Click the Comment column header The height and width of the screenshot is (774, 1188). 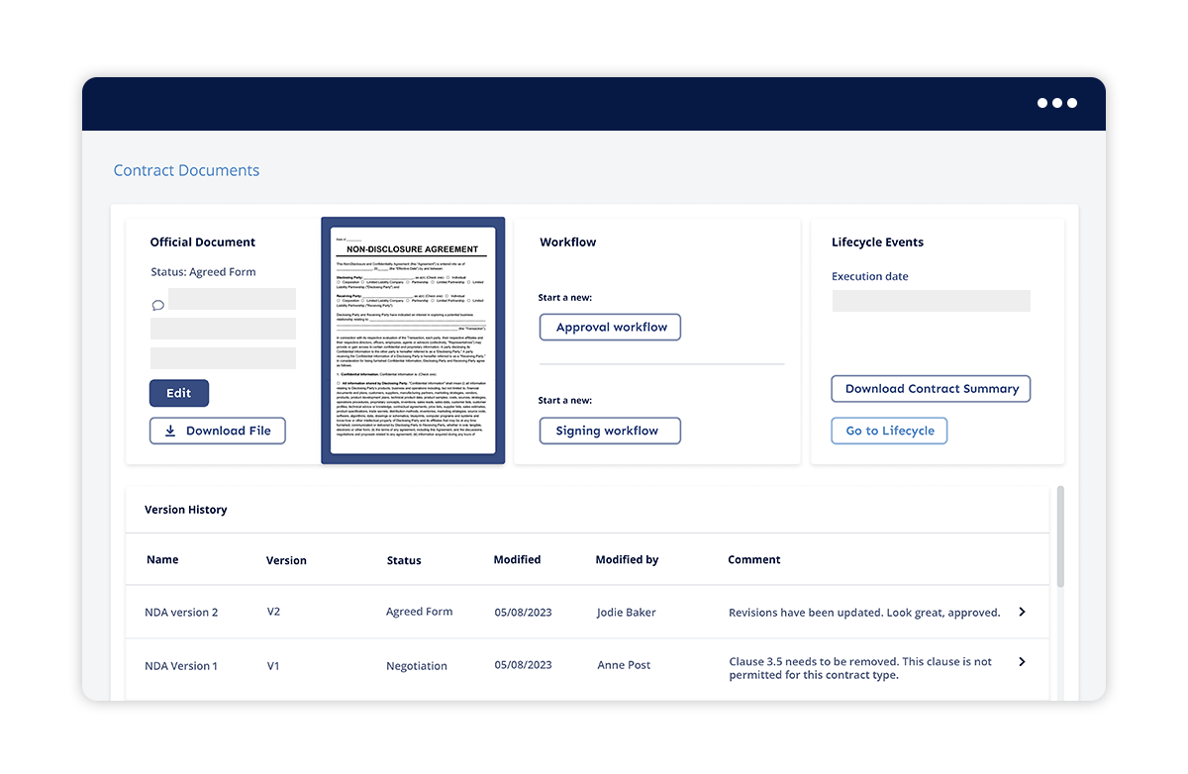coord(754,560)
